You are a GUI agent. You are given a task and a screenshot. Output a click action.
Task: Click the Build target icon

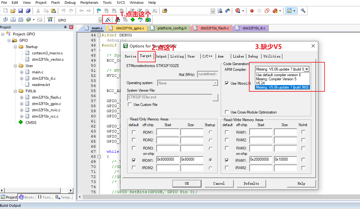tap(13, 20)
